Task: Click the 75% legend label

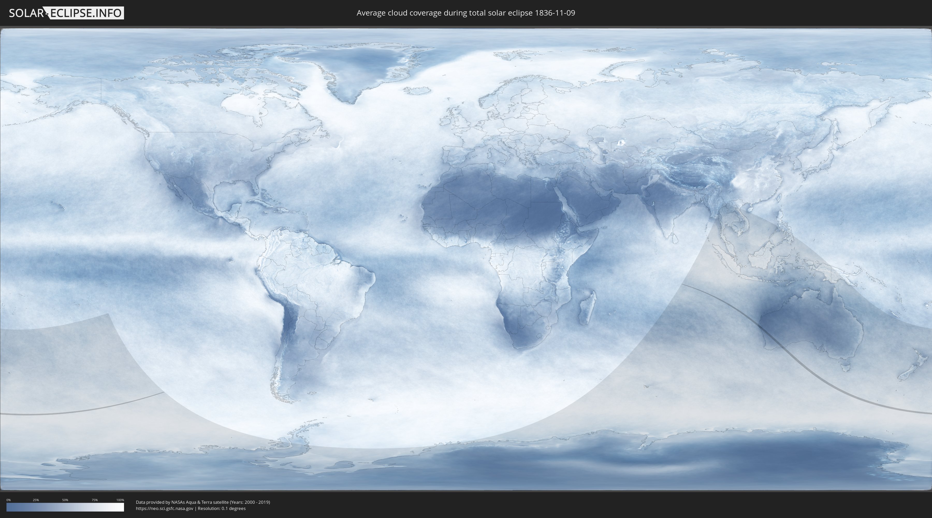Action: point(94,500)
